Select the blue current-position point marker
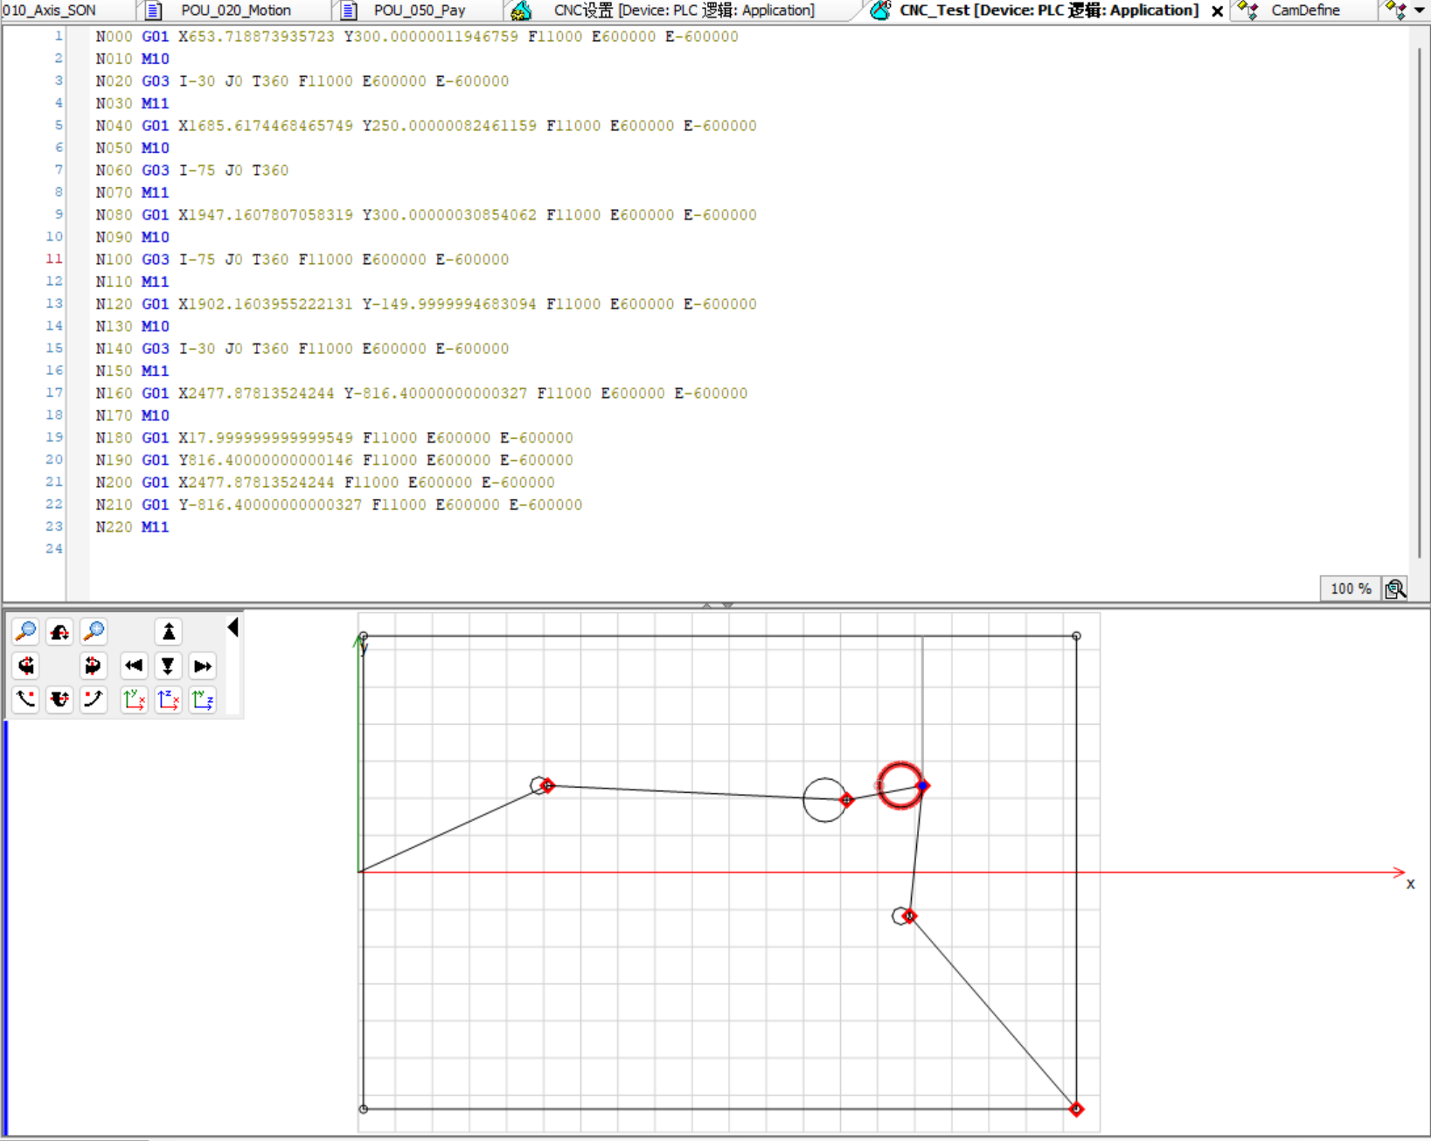1431x1141 pixels. point(922,786)
